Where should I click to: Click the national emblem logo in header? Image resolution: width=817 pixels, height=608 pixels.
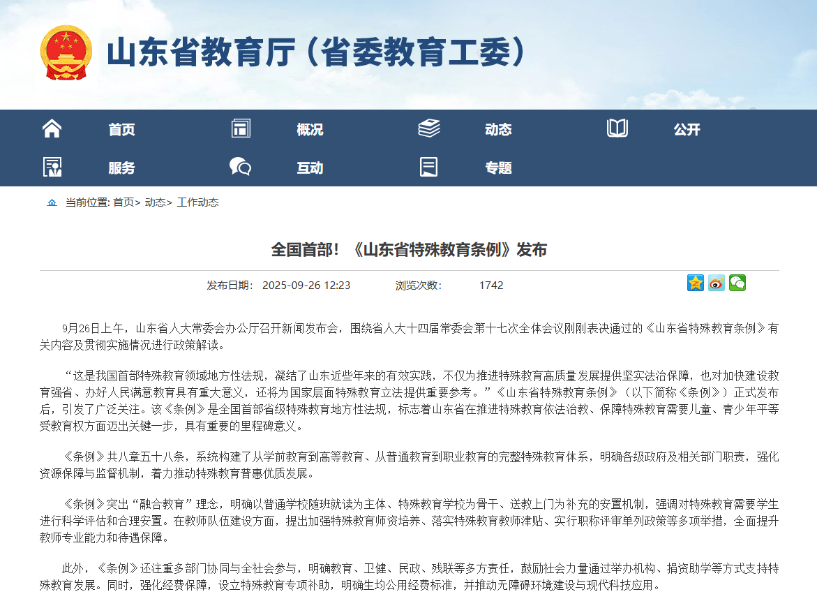click(66, 53)
